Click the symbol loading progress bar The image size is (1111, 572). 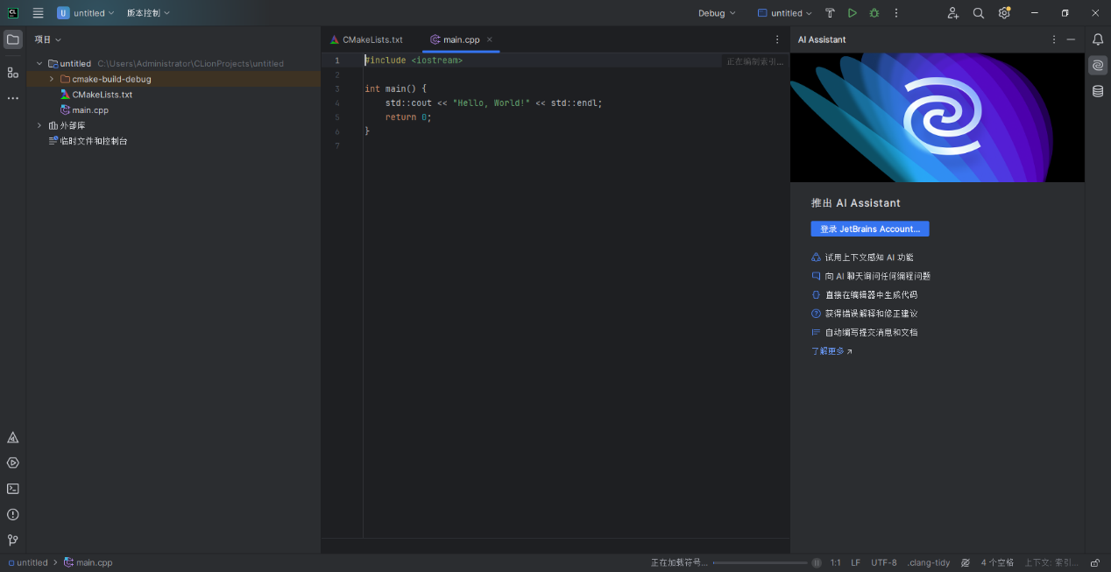760,562
